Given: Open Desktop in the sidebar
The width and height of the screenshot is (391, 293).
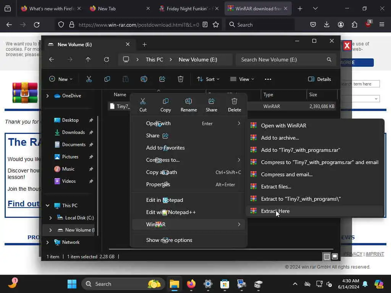Looking at the screenshot, I should point(70,120).
